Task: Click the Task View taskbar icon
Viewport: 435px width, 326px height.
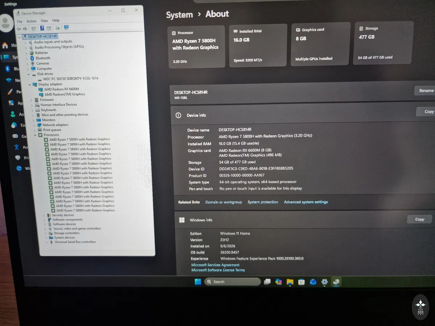Action: point(267,281)
